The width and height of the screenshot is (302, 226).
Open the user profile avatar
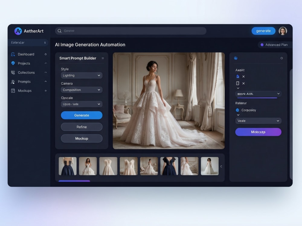click(283, 31)
